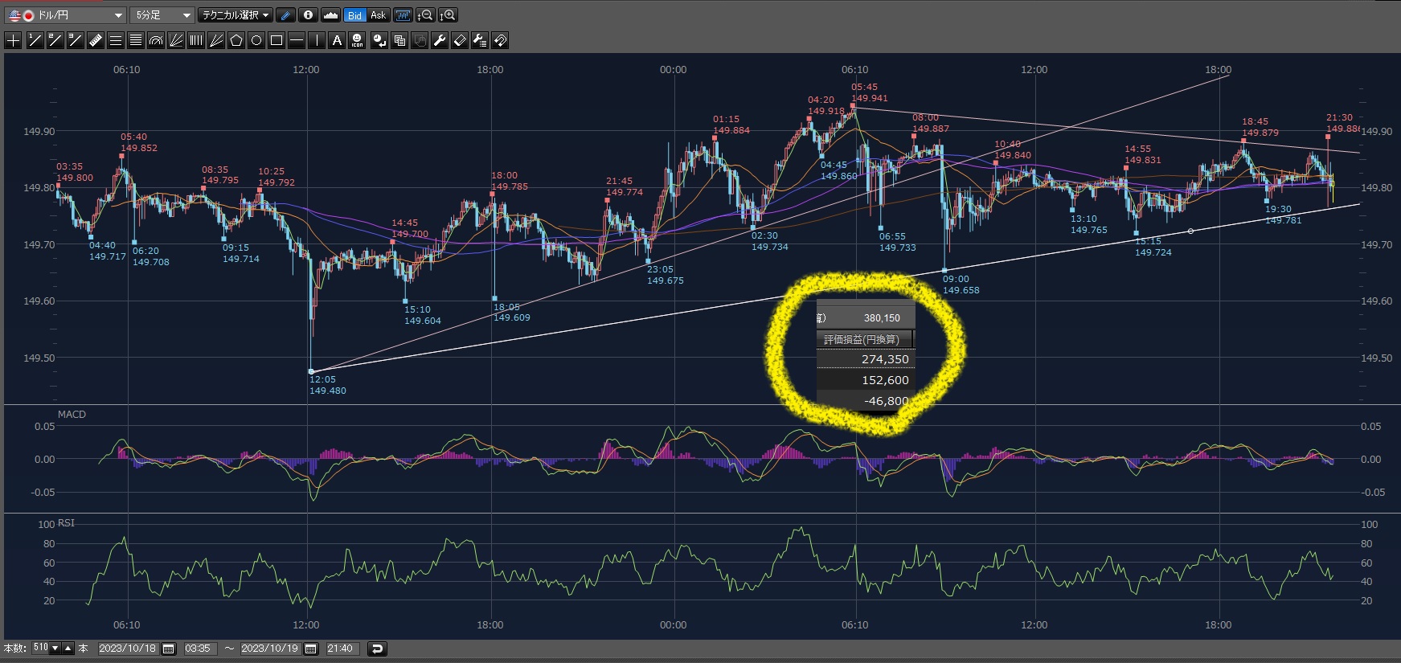Switch price display to Ask
The image size is (1401, 663).
378,15
